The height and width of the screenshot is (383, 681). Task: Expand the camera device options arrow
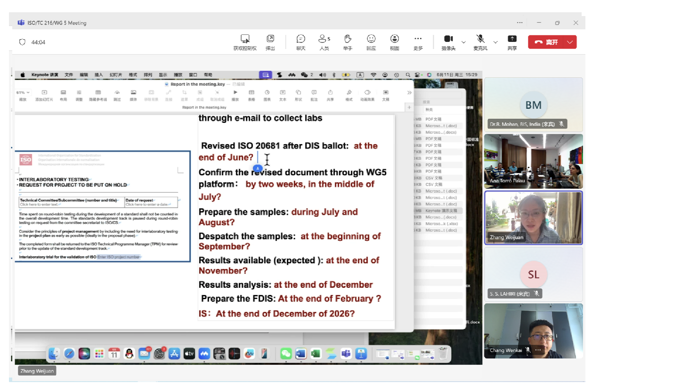click(x=463, y=42)
